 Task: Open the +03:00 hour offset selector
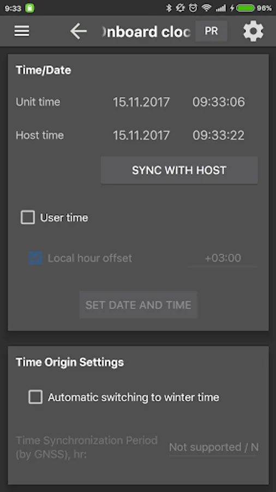point(223,258)
